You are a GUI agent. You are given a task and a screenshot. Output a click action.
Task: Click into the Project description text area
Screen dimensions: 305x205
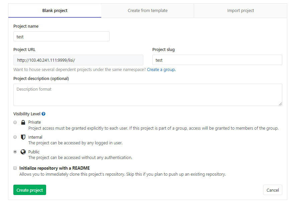(x=148, y=95)
